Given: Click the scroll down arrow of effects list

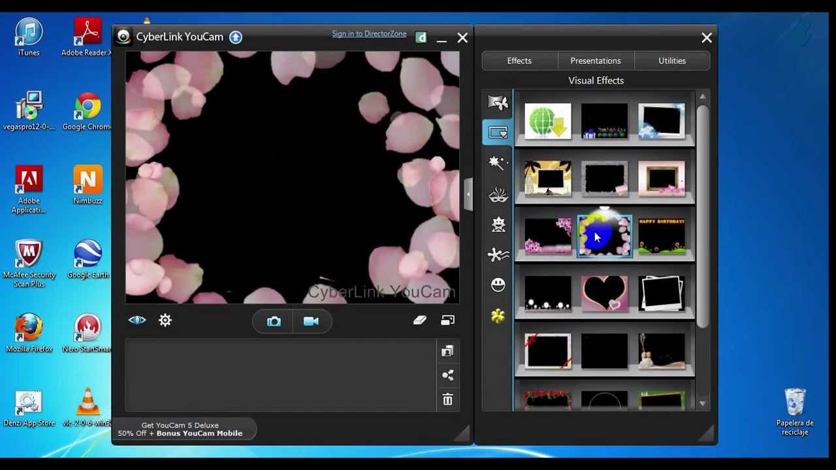Looking at the screenshot, I should [703, 403].
